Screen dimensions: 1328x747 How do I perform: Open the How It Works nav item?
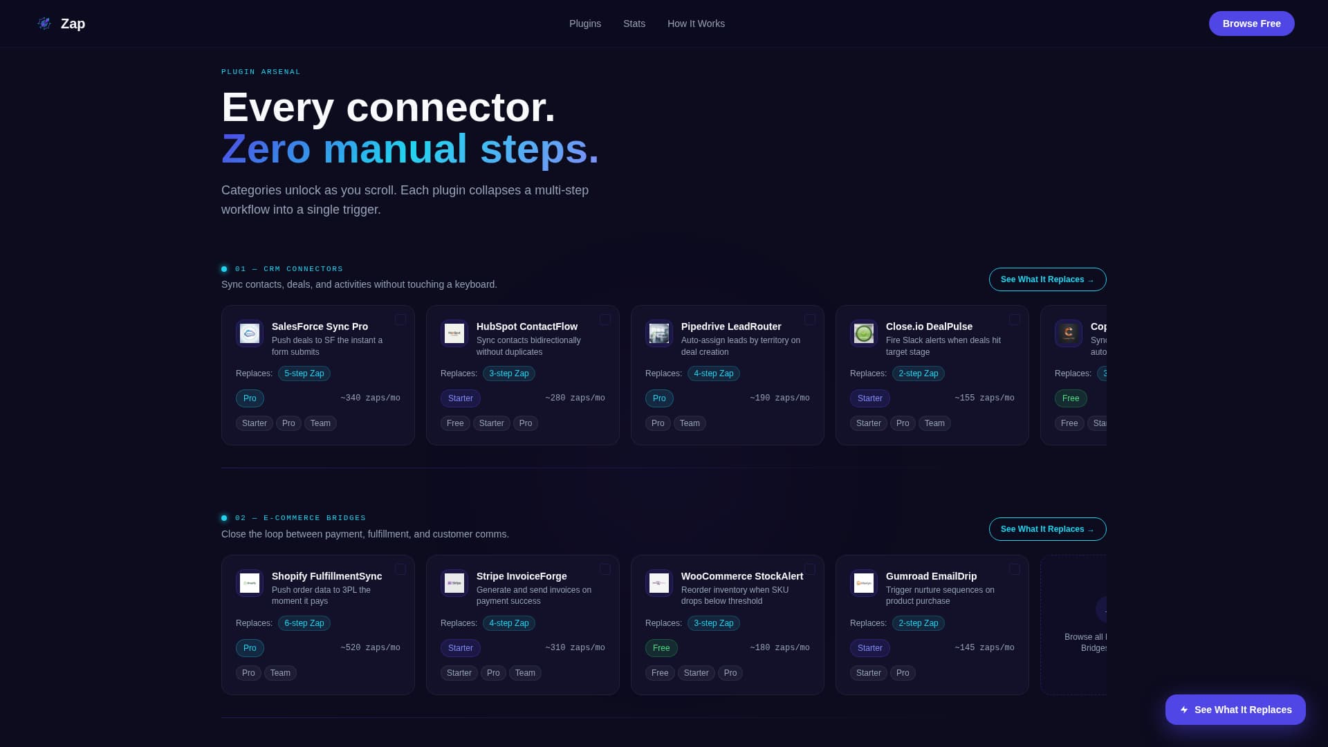[x=696, y=24]
